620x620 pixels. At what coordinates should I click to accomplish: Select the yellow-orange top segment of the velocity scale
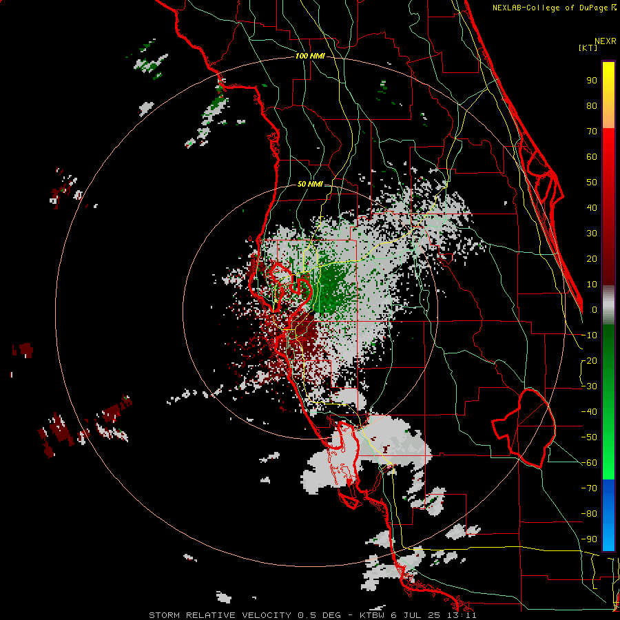click(x=608, y=94)
